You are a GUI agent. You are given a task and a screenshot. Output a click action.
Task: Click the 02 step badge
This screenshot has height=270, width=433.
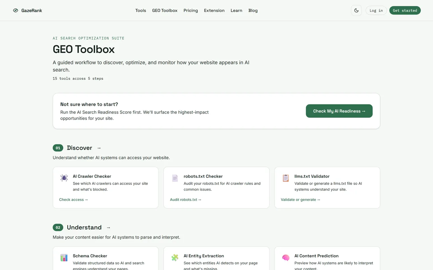(x=58, y=227)
